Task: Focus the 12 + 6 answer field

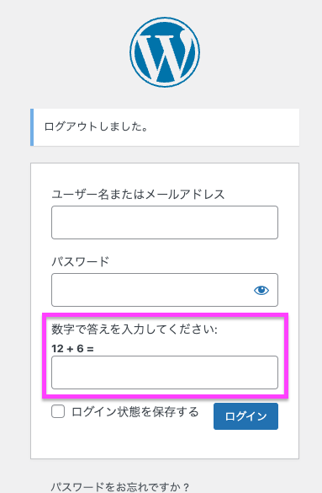Action: click(165, 372)
